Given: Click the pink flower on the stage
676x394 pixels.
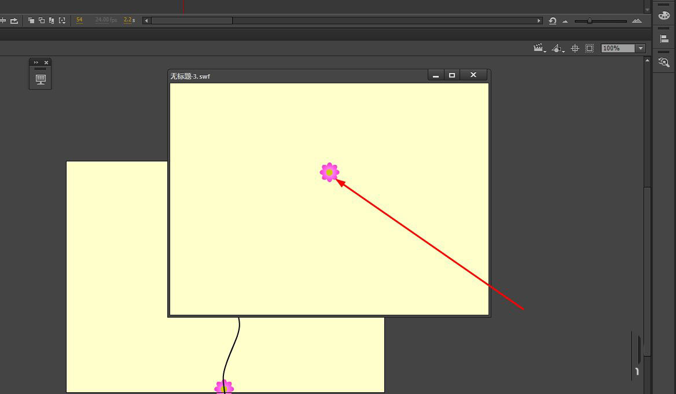Looking at the screenshot, I should click(224, 386).
